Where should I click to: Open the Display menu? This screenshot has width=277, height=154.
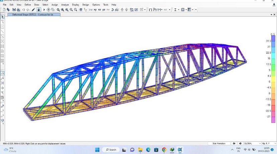(75, 5)
